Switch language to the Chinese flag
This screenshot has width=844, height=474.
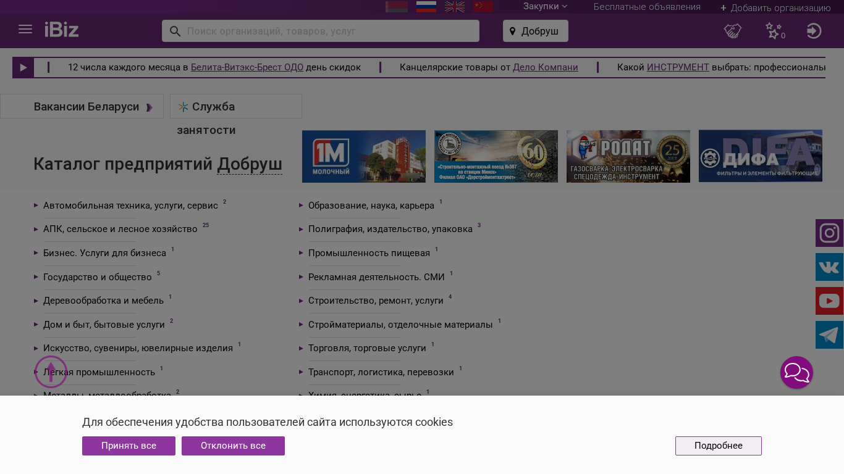483,7
